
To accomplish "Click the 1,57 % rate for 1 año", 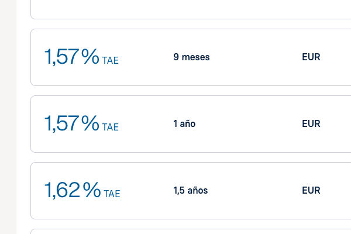I will tap(71, 123).
